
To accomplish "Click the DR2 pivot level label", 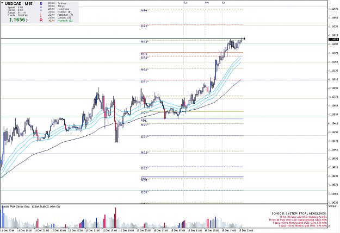I will [x=145, y=58].
